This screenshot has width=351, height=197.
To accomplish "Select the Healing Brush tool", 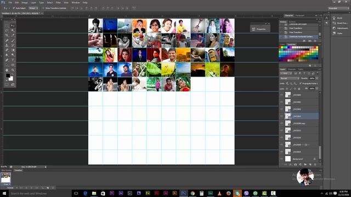I will (x=7, y=40).
